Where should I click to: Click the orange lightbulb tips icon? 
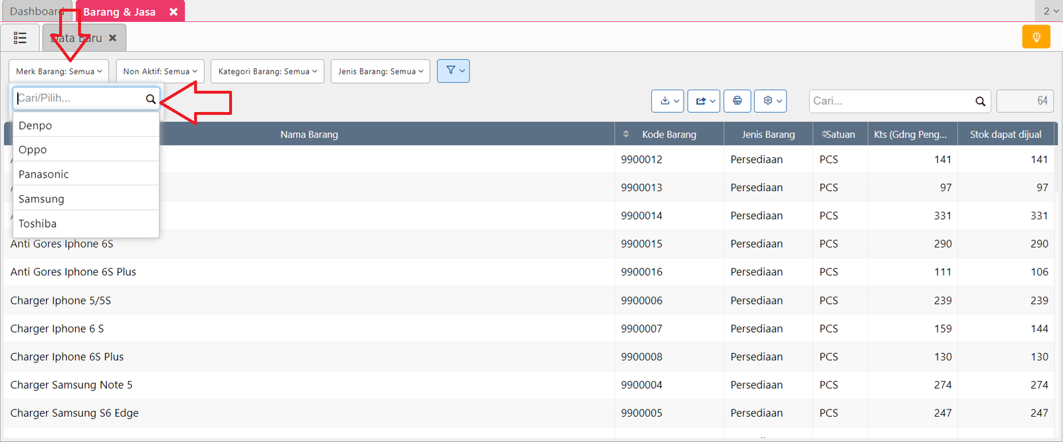[1036, 37]
